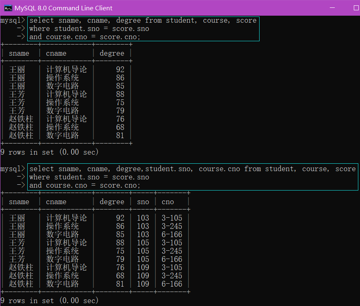Click sno '105' in the row with cno 6-166
Image resolution: width=360 pixels, height=306 pixels.
(143, 259)
